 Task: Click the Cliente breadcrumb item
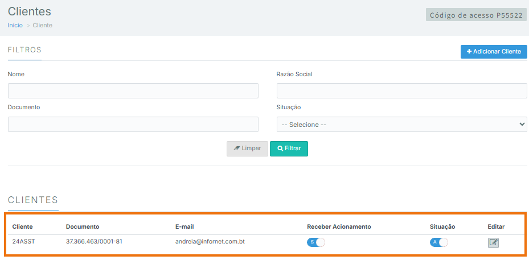pyautogui.click(x=43, y=26)
